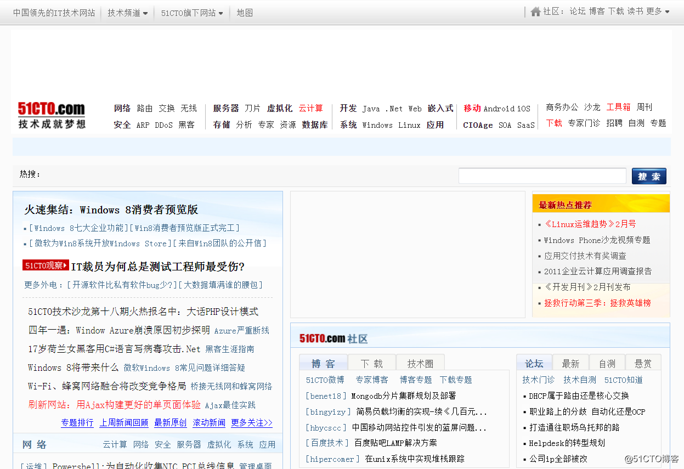Open the 服务器 nav category
684x469 pixels.
pos(226,108)
